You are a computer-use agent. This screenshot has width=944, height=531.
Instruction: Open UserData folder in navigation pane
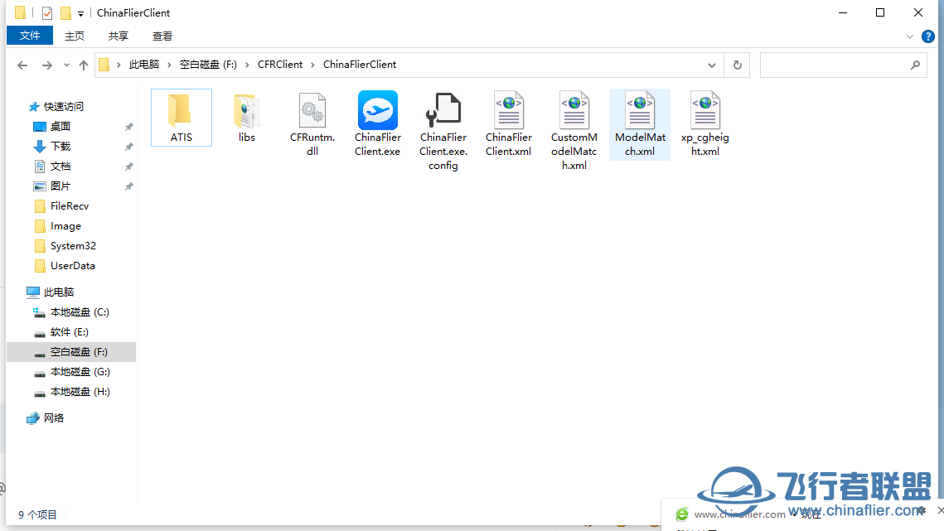(72, 265)
